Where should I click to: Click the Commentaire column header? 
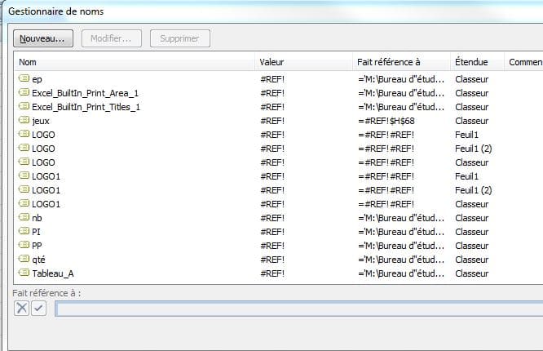coord(523,62)
